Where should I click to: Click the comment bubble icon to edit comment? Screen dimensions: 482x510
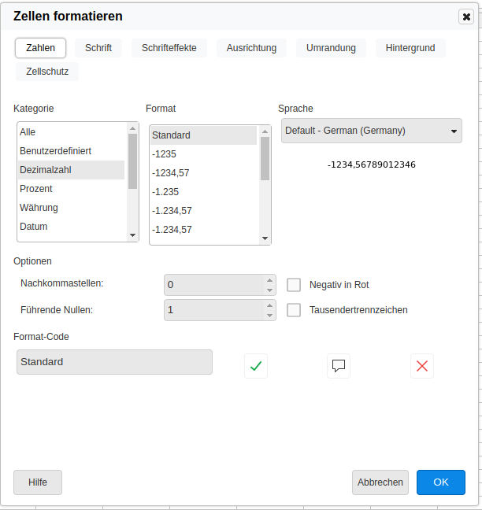click(x=339, y=366)
